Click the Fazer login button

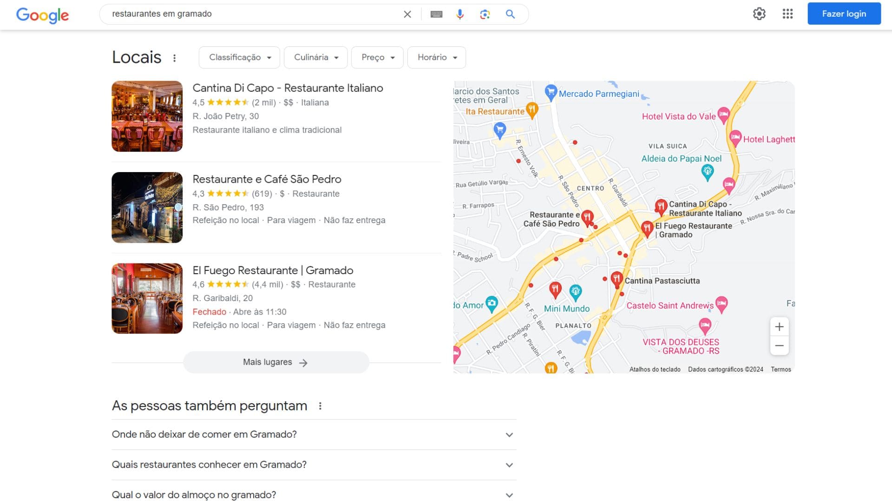(x=844, y=13)
